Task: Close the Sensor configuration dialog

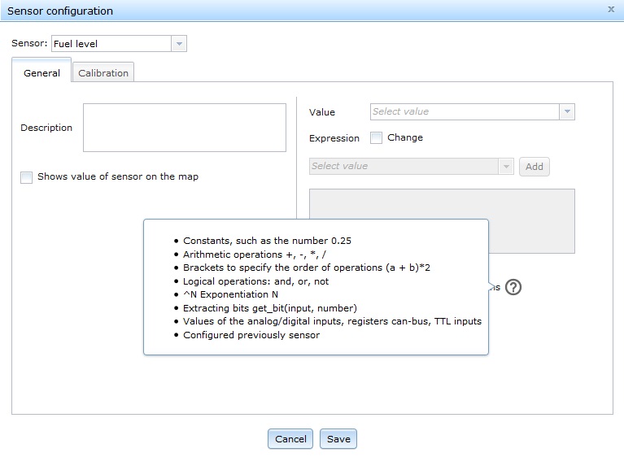Action: coord(611,9)
